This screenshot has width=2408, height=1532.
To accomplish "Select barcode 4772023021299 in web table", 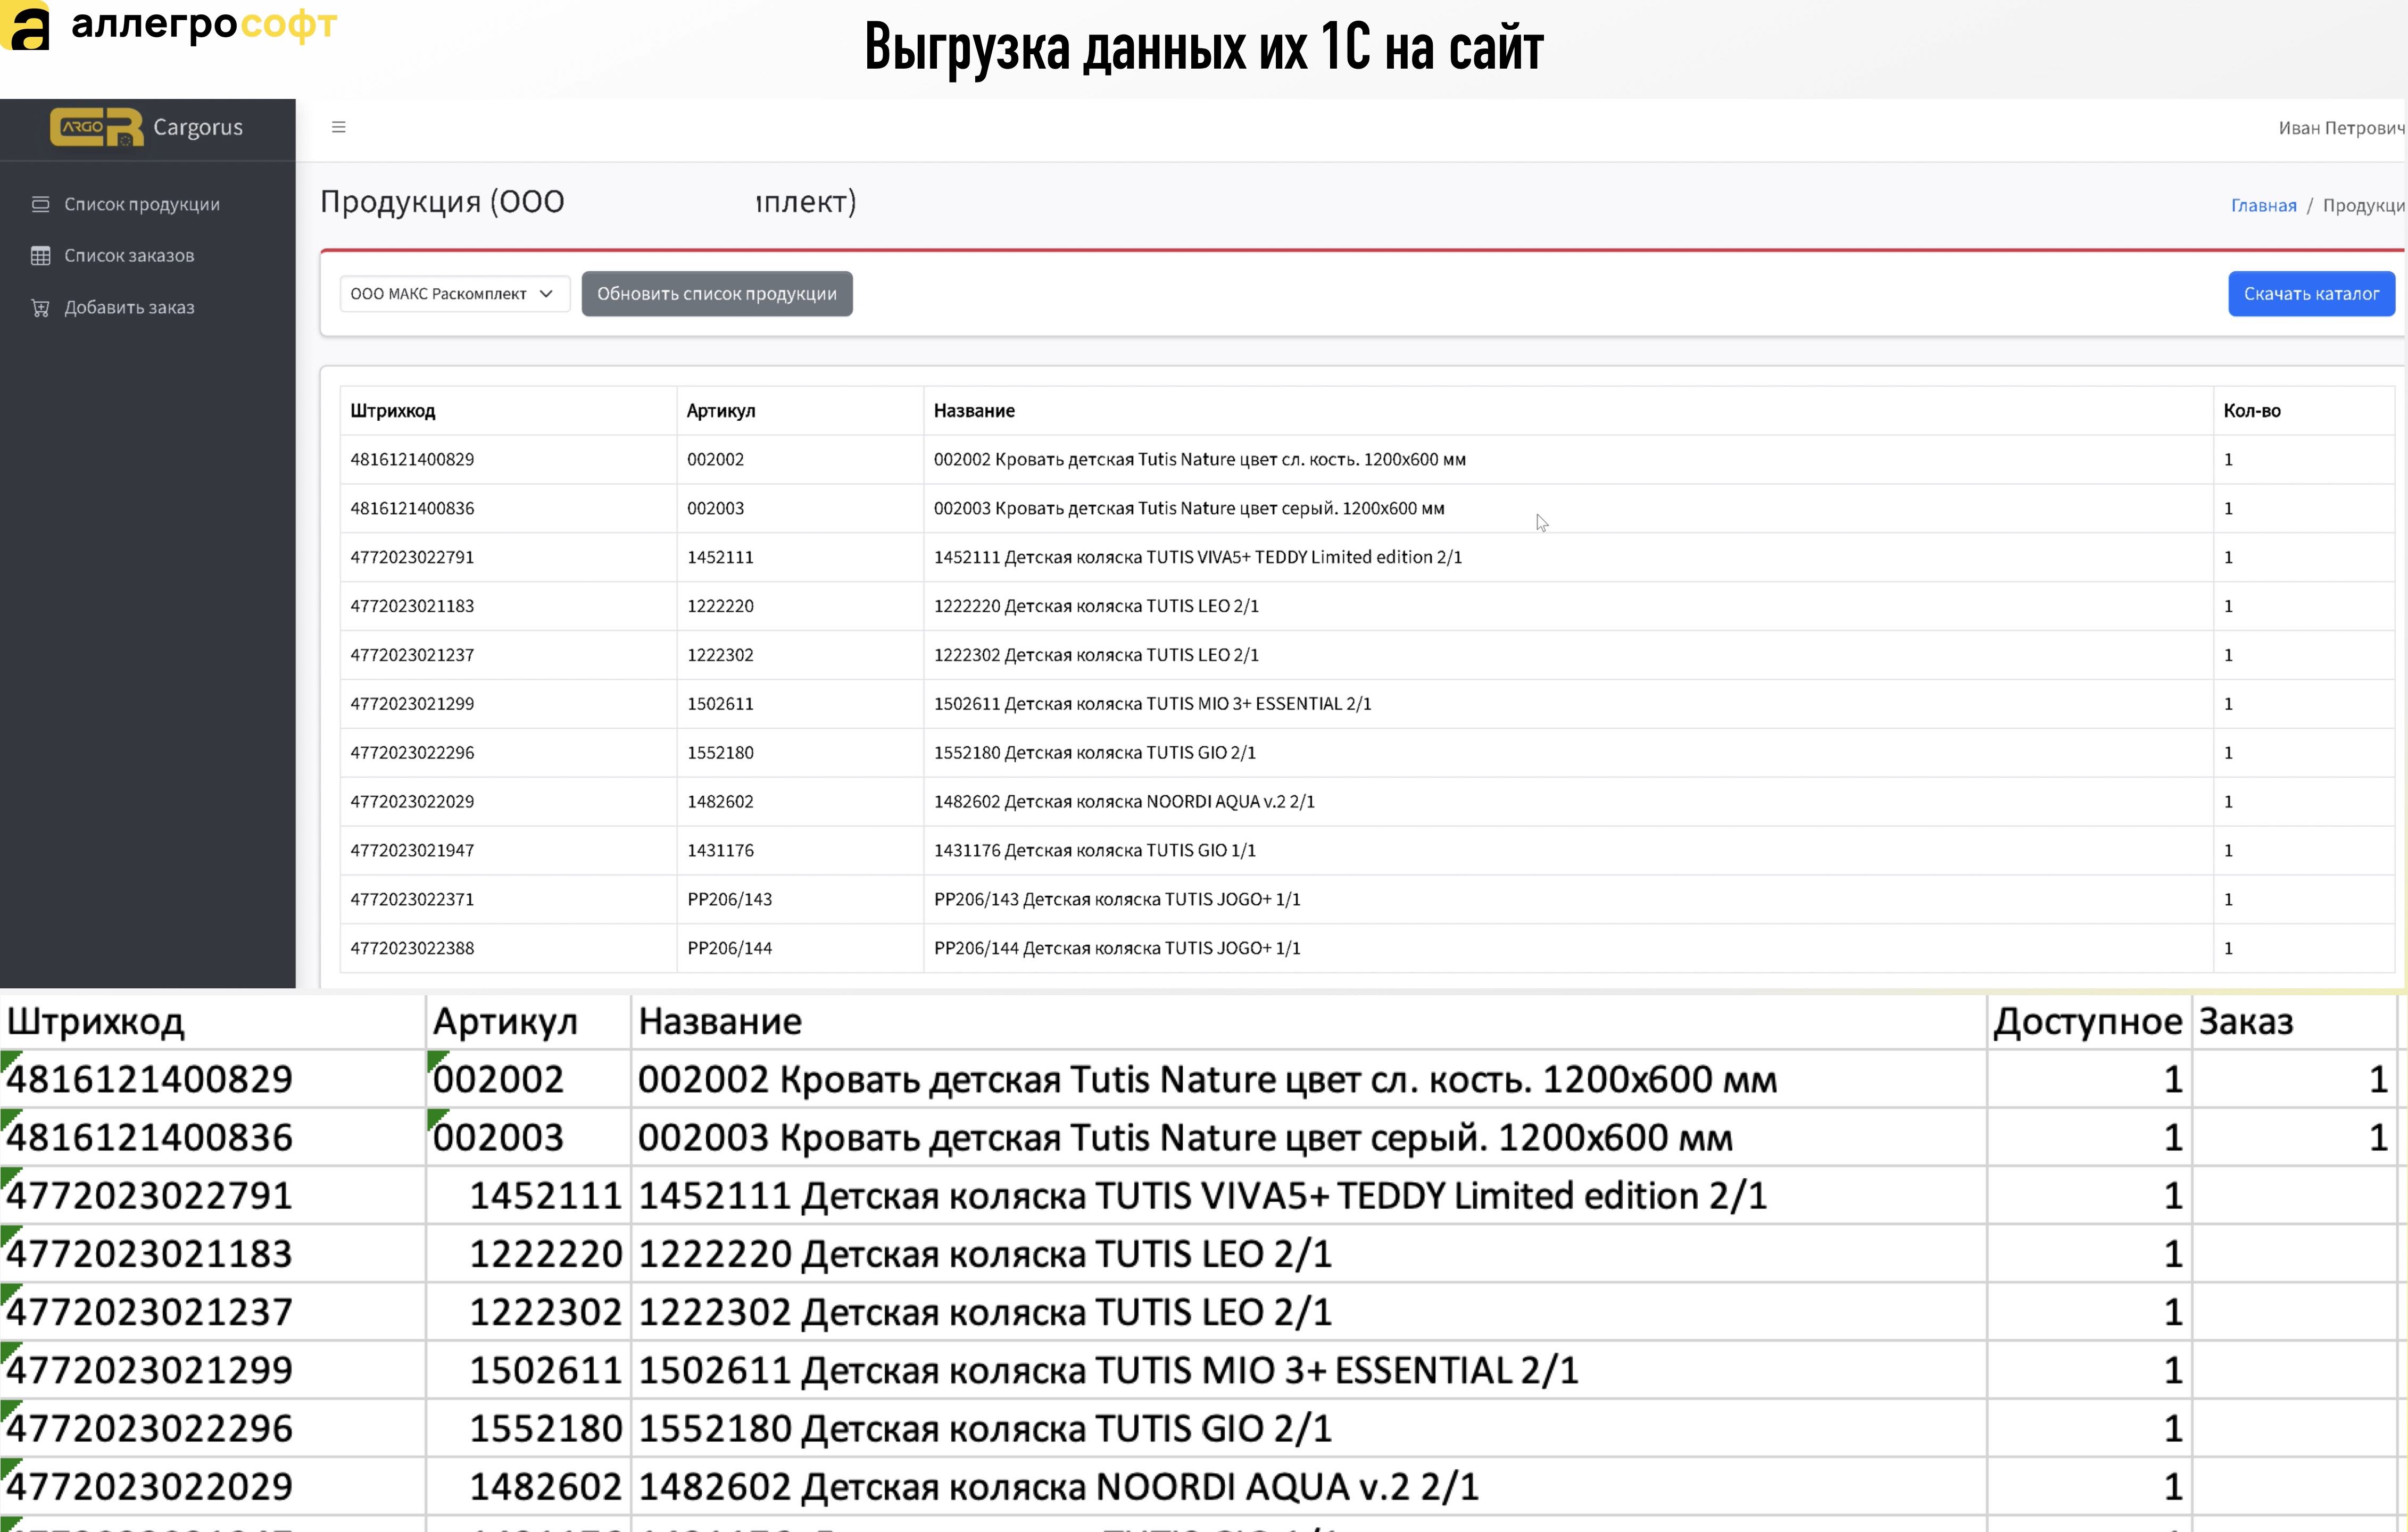I will click(x=412, y=704).
